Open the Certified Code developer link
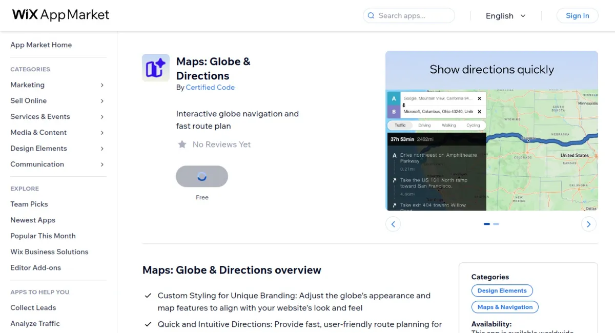Screen dimensions: 615x333 210,88
